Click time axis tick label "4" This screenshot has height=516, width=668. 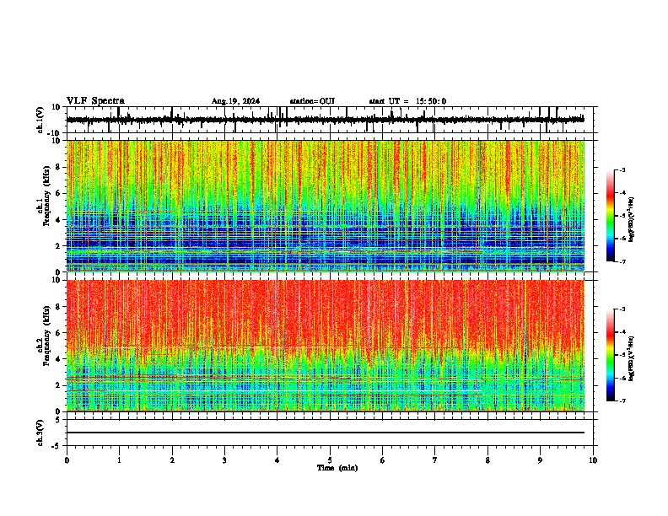tap(277, 460)
